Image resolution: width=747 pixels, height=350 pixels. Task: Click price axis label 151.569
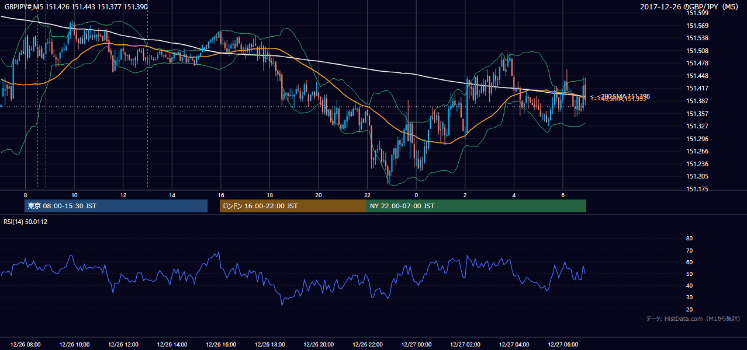coord(697,26)
